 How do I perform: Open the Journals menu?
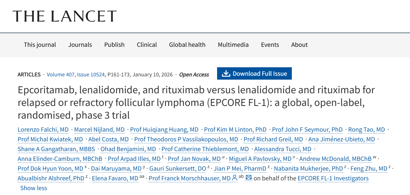click(80, 45)
